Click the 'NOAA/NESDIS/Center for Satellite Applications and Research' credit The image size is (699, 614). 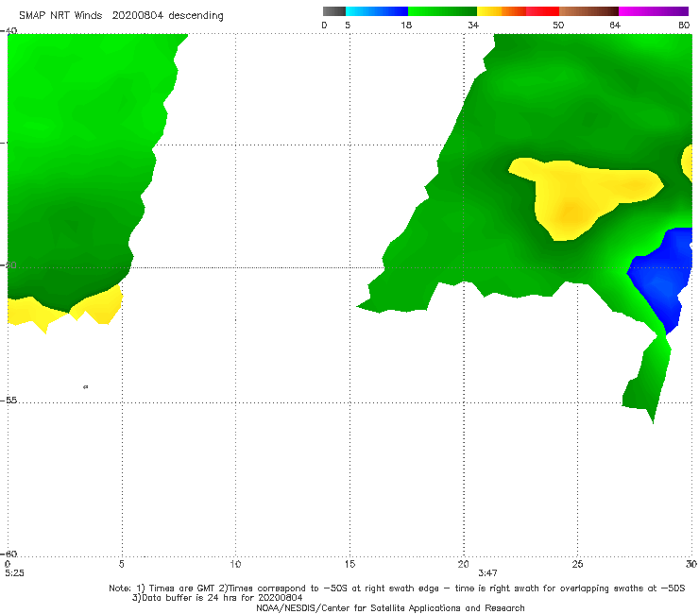(390, 608)
